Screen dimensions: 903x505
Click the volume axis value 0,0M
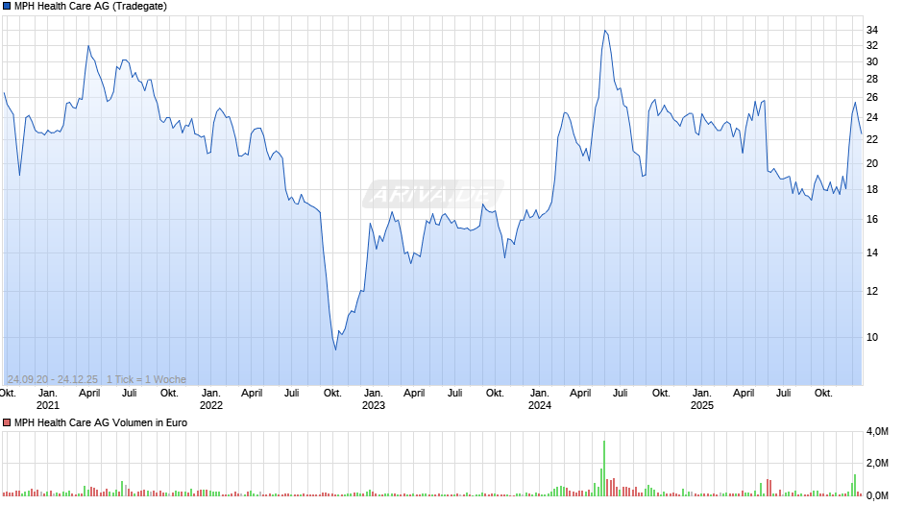pyautogui.click(x=877, y=495)
